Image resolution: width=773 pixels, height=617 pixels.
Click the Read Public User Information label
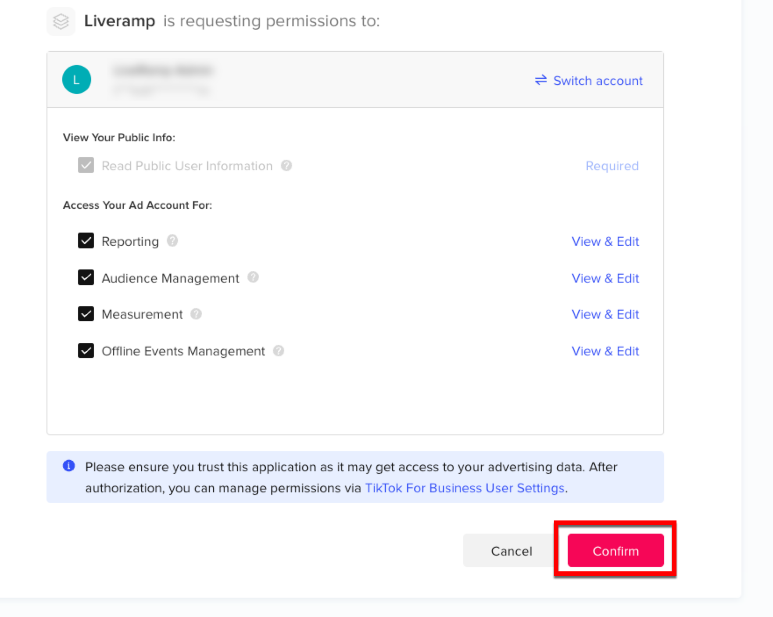(187, 166)
